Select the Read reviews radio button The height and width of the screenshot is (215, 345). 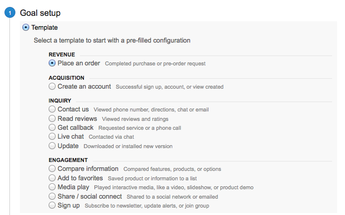52,118
